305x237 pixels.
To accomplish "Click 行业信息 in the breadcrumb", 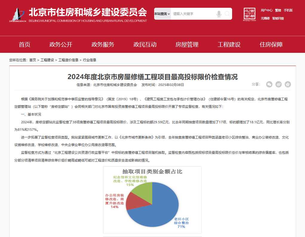I will tap(90, 60).
